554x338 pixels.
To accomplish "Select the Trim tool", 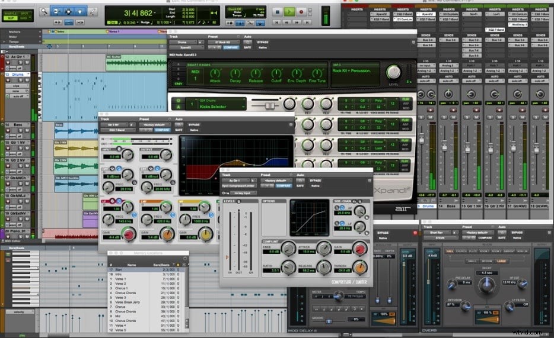I will (56, 12).
